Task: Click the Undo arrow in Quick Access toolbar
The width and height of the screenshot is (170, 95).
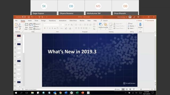Action: (32, 17)
